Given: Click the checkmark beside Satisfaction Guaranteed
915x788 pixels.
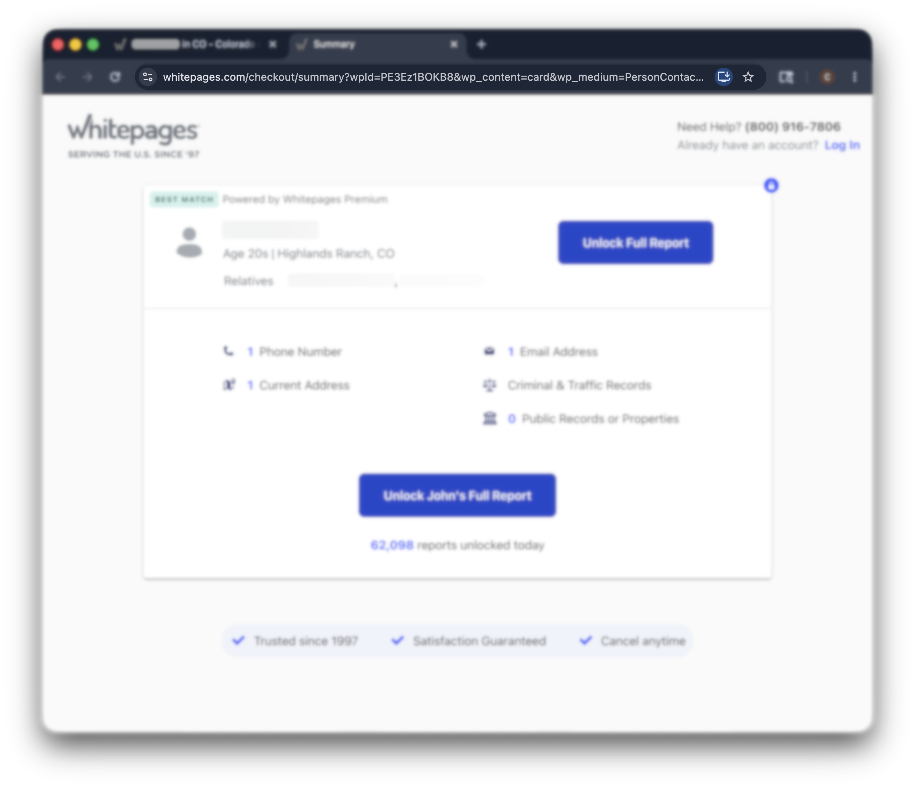Looking at the screenshot, I should [397, 640].
